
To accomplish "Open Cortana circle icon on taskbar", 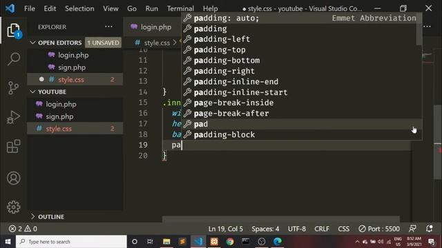I will 135,242.
